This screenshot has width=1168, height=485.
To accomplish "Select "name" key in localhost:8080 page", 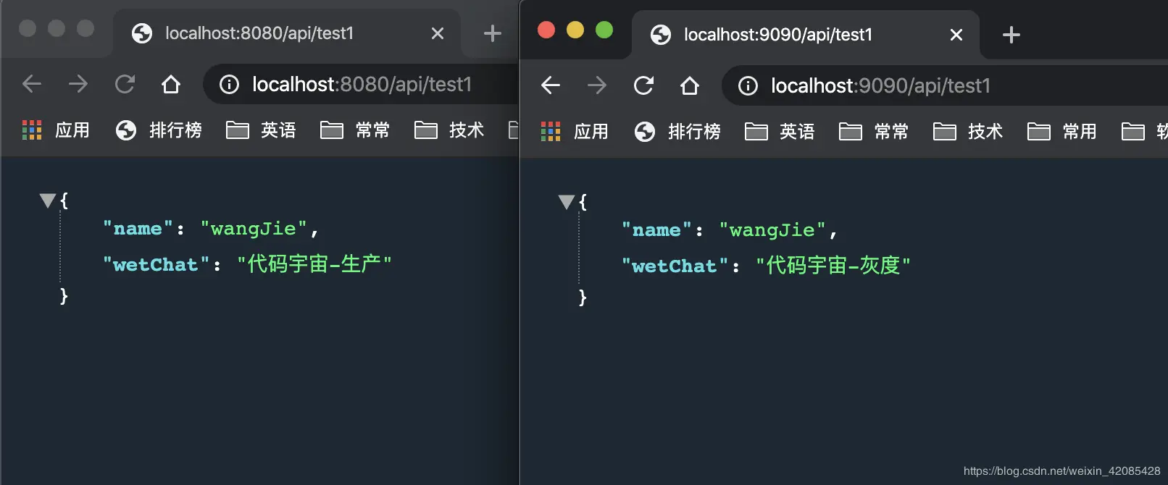I will tap(138, 229).
